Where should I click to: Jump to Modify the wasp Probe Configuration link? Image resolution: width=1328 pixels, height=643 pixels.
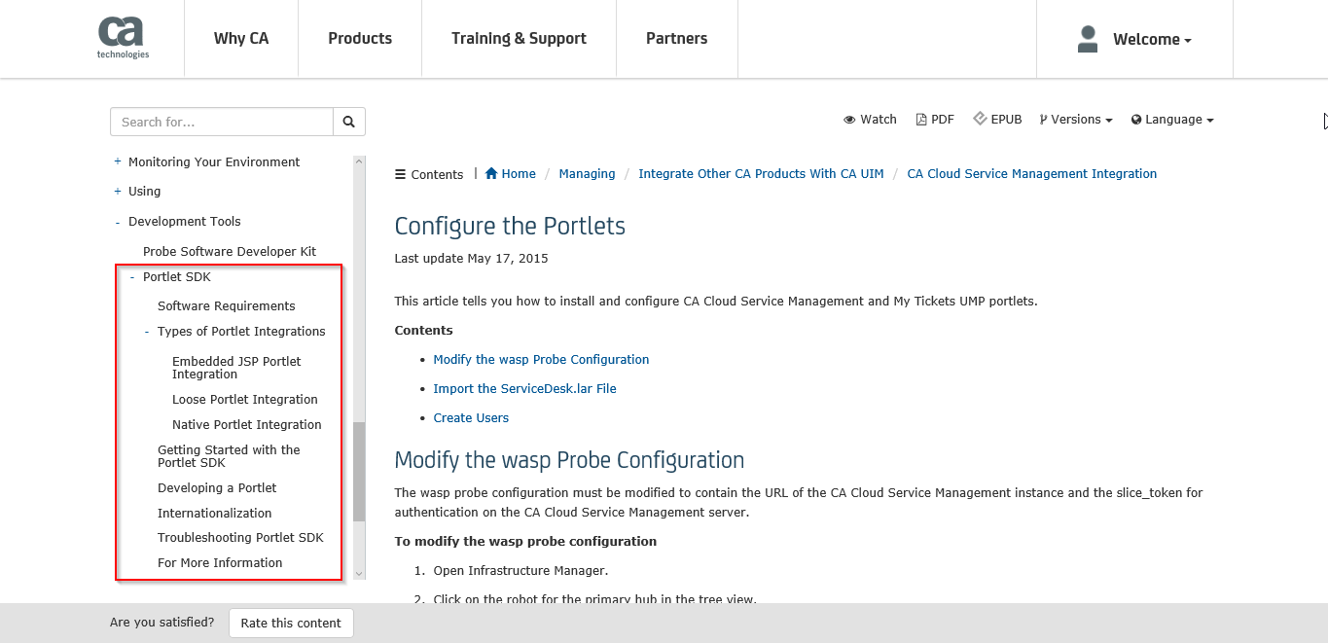pyautogui.click(x=541, y=360)
